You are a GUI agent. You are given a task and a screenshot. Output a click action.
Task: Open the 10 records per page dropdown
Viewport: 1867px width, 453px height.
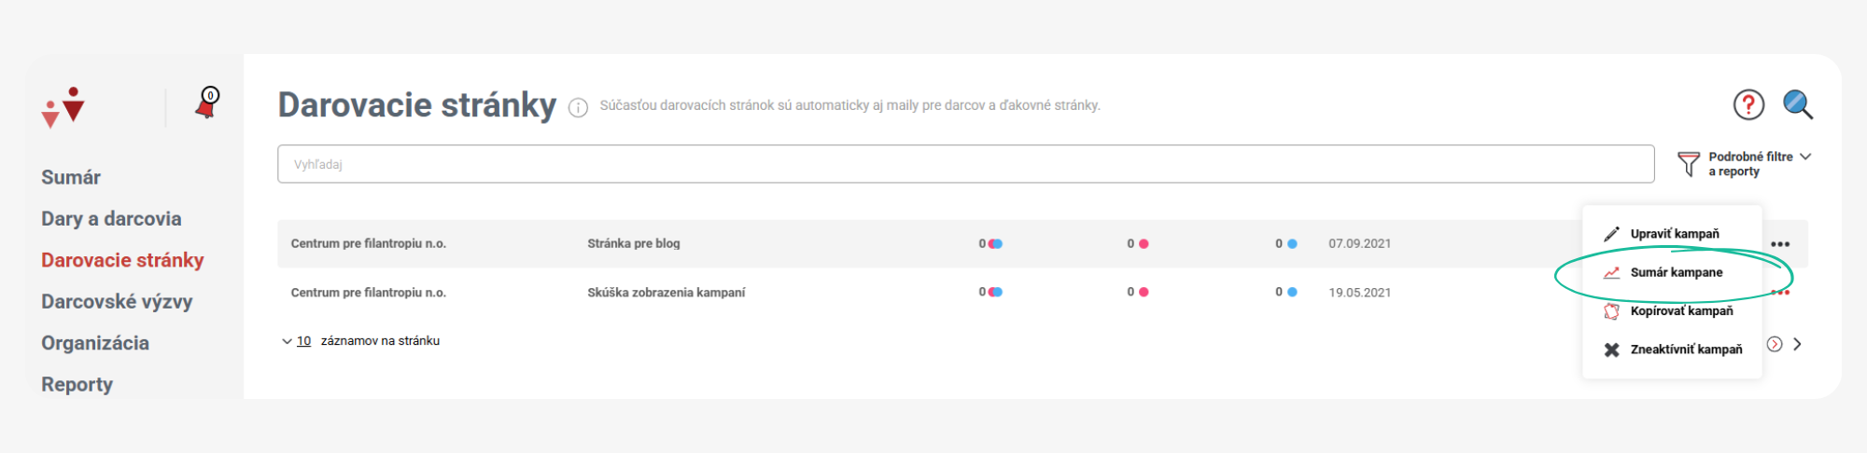coord(297,341)
